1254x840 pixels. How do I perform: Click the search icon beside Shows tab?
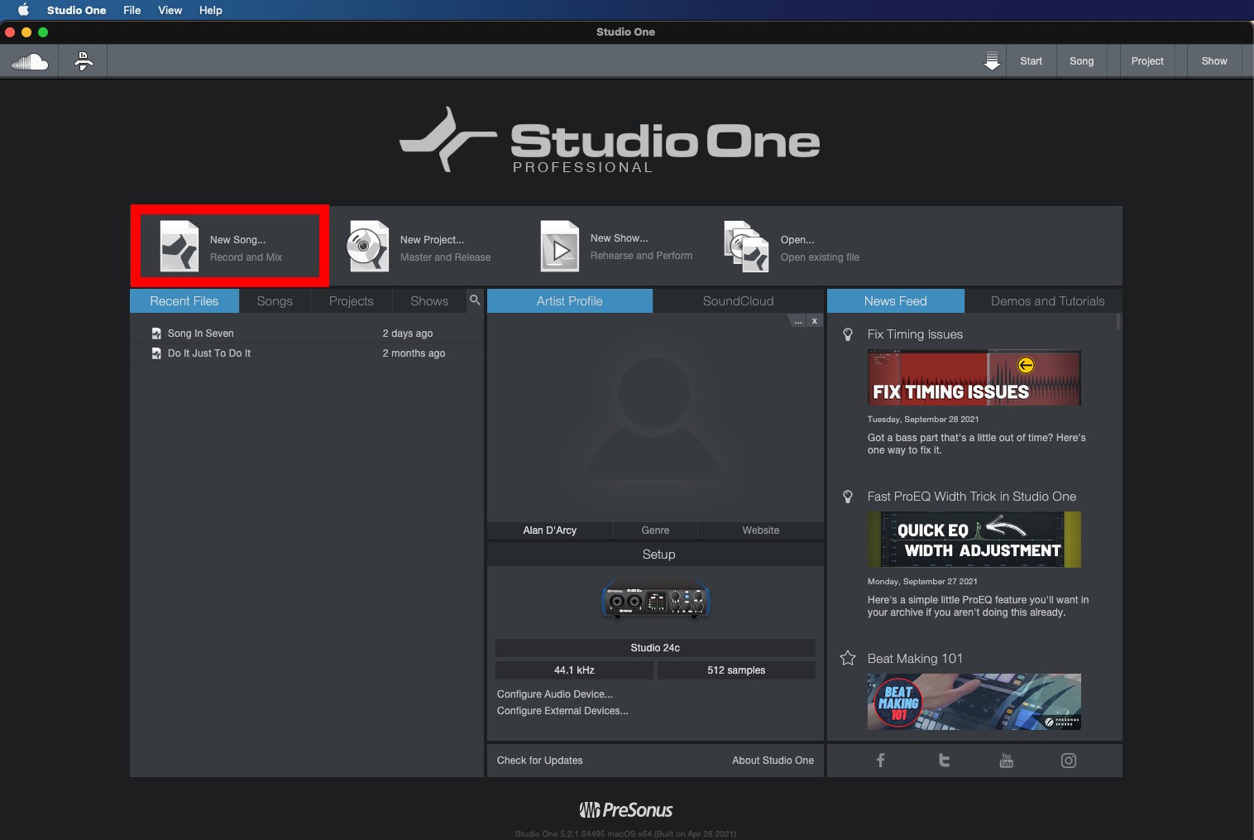(475, 300)
